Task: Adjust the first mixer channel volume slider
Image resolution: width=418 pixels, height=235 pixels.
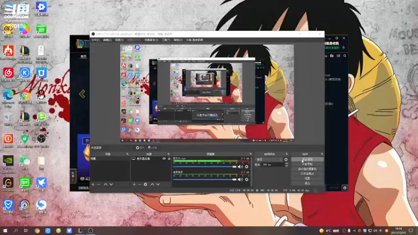Action: pyautogui.click(x=205, y=167)
